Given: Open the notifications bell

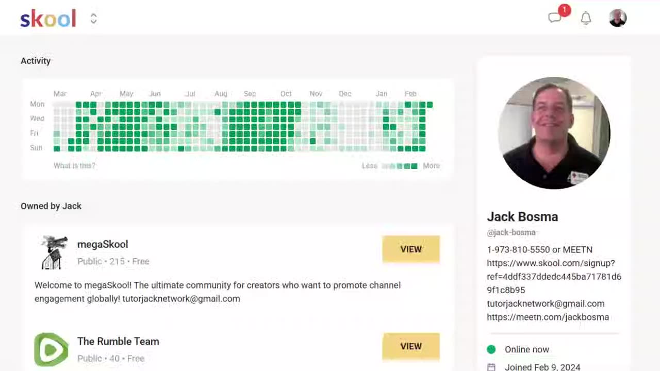Looking at the screenshot, I should point(586,19).
